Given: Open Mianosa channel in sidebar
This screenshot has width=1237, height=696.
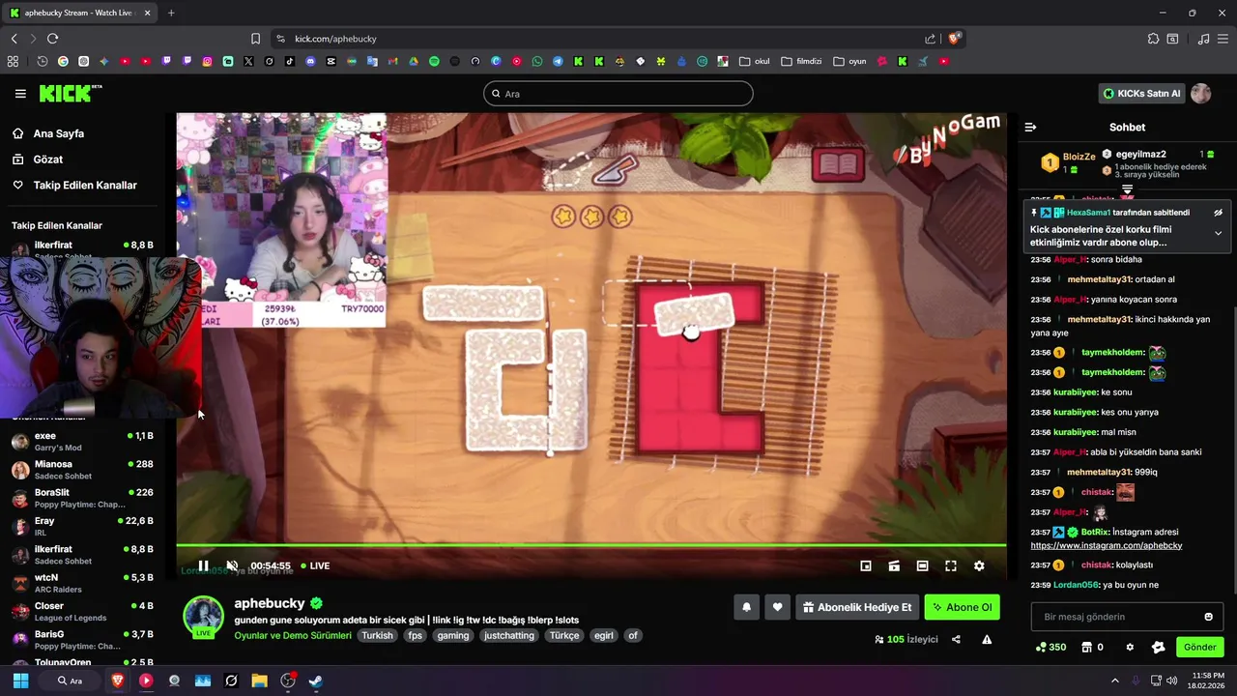Looking at the screenshot, I should [82, 470].
